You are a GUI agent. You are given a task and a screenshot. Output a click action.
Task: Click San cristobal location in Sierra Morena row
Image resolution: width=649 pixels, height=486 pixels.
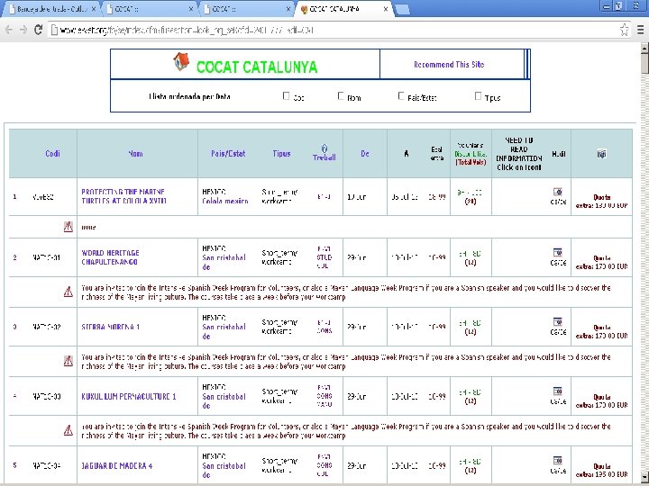tap(224, 331)
